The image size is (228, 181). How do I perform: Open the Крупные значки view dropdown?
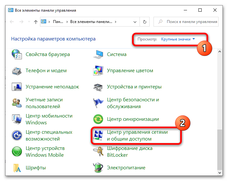178,39
